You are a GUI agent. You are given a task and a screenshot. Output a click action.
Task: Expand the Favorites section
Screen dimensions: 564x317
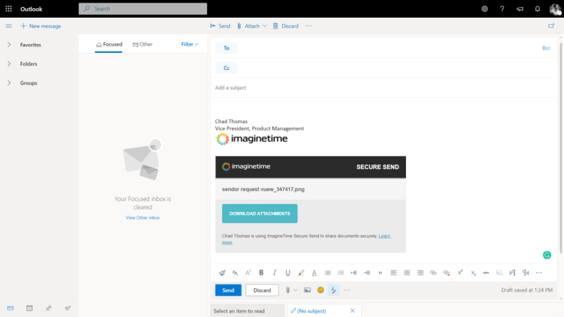click(9, 45)
